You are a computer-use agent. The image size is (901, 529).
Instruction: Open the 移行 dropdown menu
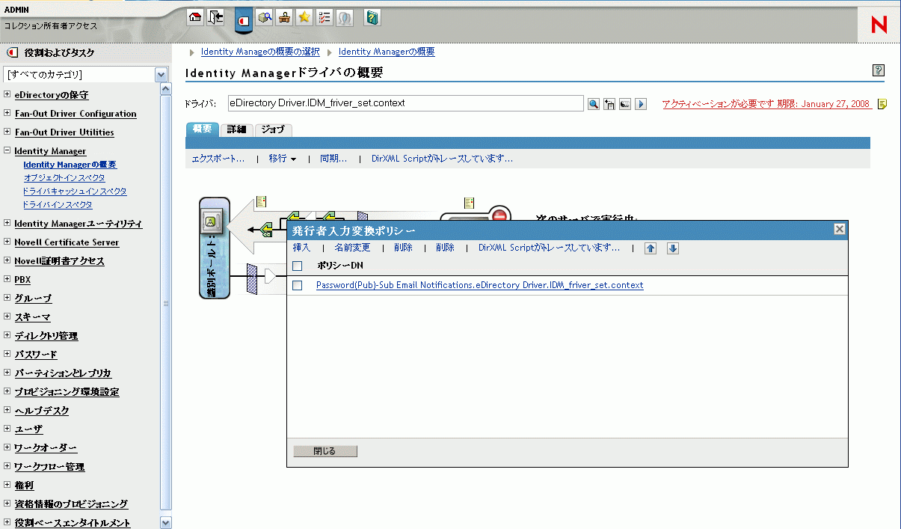point(283,159)
